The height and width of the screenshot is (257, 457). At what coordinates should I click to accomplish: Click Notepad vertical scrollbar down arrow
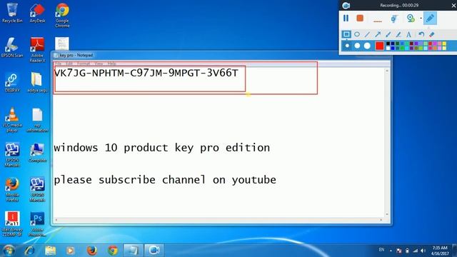[387, 214]
